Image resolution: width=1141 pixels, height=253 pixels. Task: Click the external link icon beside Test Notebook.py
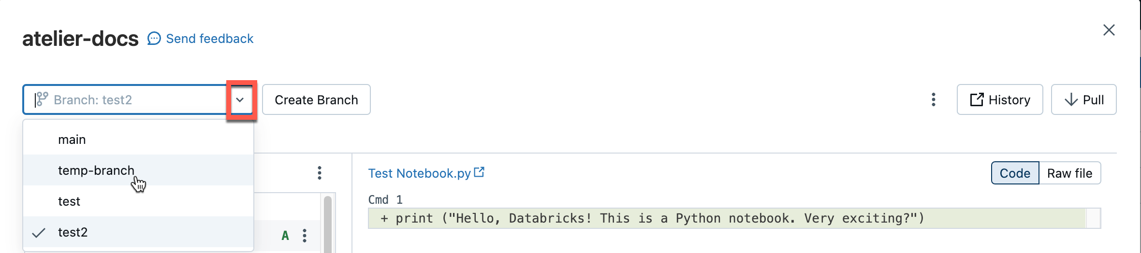(x=479, y=172)
